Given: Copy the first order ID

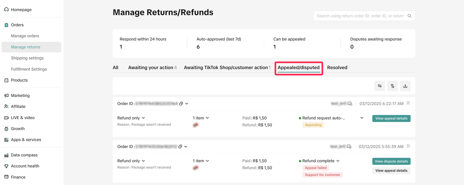Looking at the screenshot, I should 181,104.
